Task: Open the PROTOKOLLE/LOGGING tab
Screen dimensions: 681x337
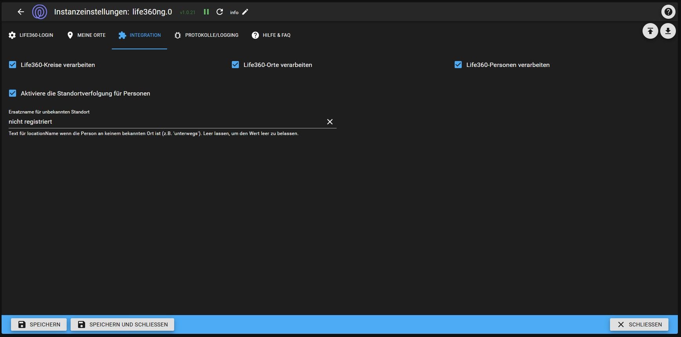Action: coord(206,35)
